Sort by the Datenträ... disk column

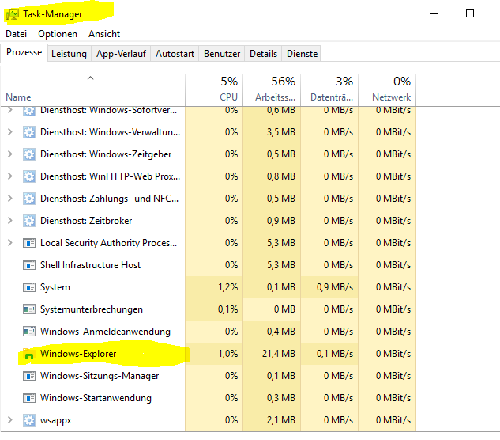329,89
